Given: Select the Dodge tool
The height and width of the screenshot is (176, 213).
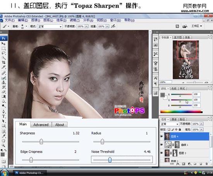Looking at the screenshot, I should [3, 106].
